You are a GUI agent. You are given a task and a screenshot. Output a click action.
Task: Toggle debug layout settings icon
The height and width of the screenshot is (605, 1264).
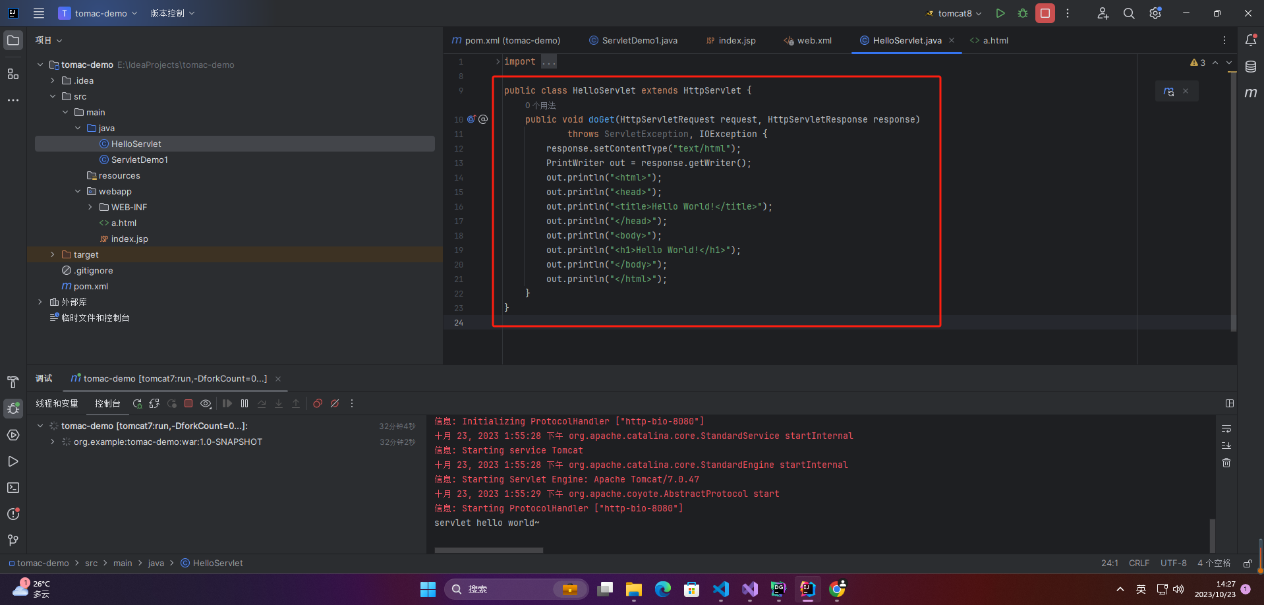1230,403
